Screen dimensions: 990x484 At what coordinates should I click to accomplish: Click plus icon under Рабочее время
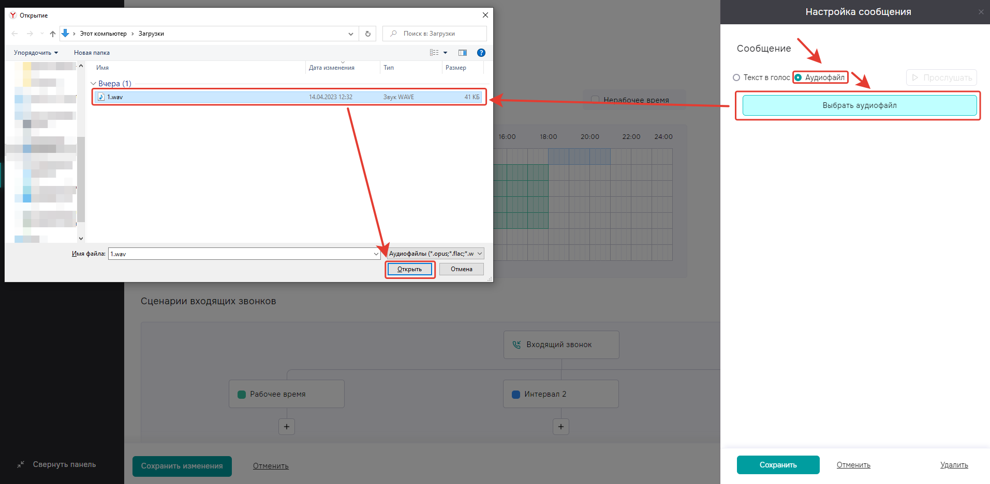[287, 427]
